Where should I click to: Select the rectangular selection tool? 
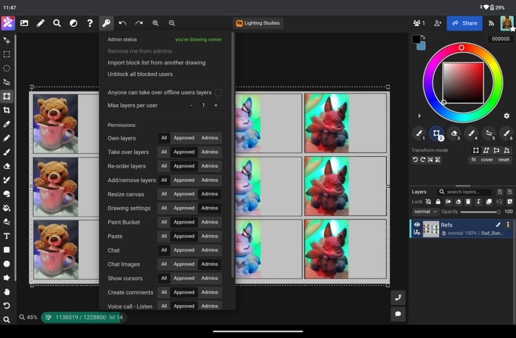click(x=7, y=55)
